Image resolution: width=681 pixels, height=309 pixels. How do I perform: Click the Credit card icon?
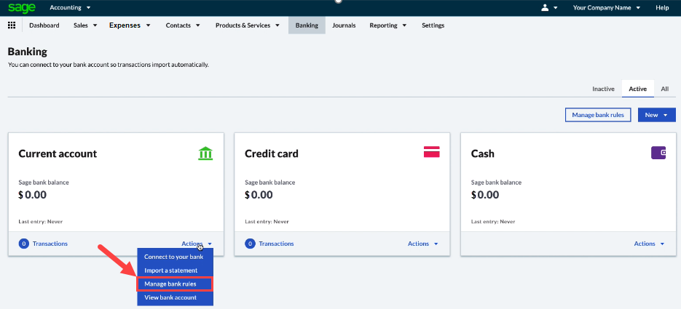coord(432,152)
